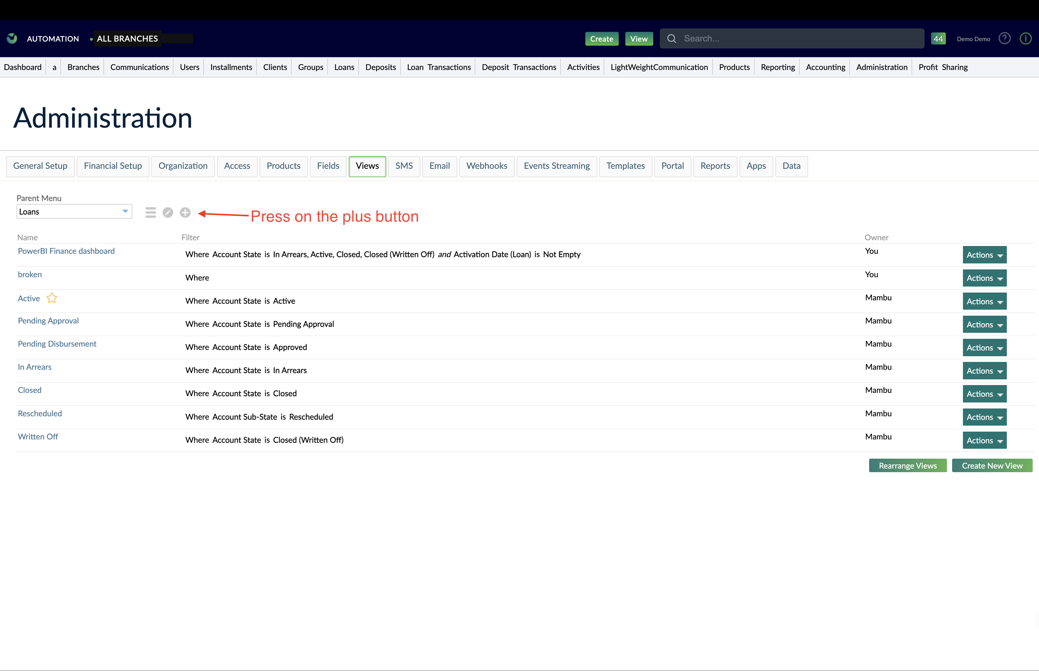Click the exclamation alert icon top right
Image resolution: width=1039 pixels, height=671 pixels.
[x=1025, y=38]
